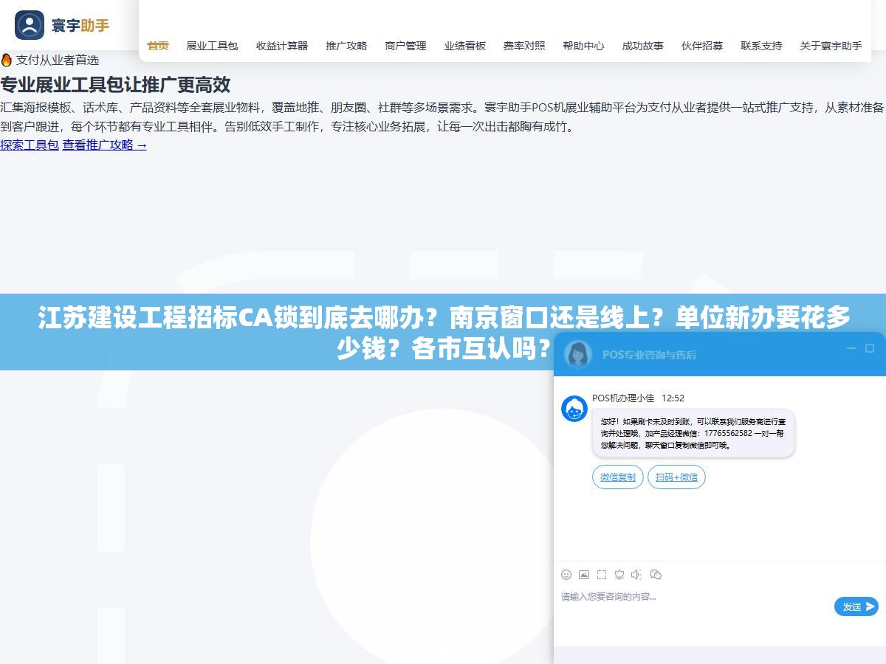The width and height of the screenshot is (886, 664).
Task: Click the agent avatar in chat header
Action: pos(578,354)
